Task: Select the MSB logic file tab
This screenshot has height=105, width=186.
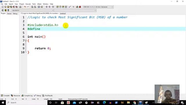Action: click(x=40, y=13)
